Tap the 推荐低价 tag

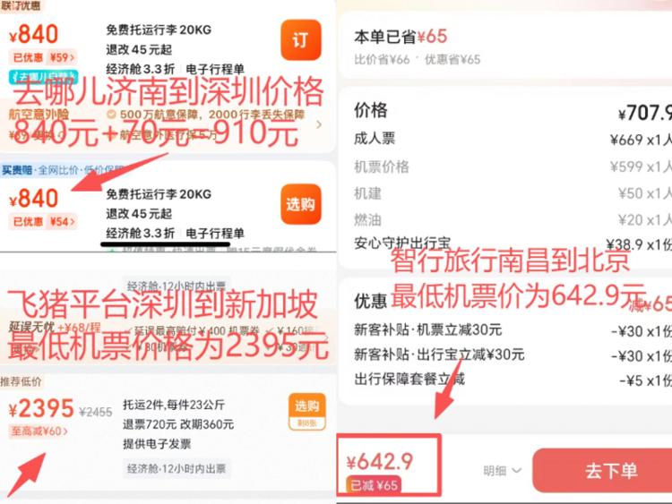point(21,381)
